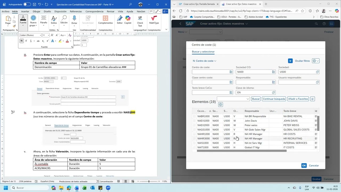Open the Pegar paste button
Screen dimensions: 341x192
pyautogui.click(x=8, y=21)
